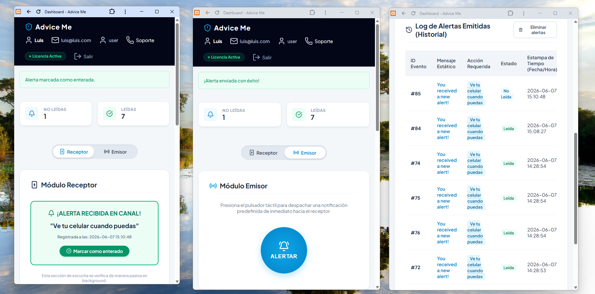Open extensions puzzle icon in left browser window

(112, 12)
